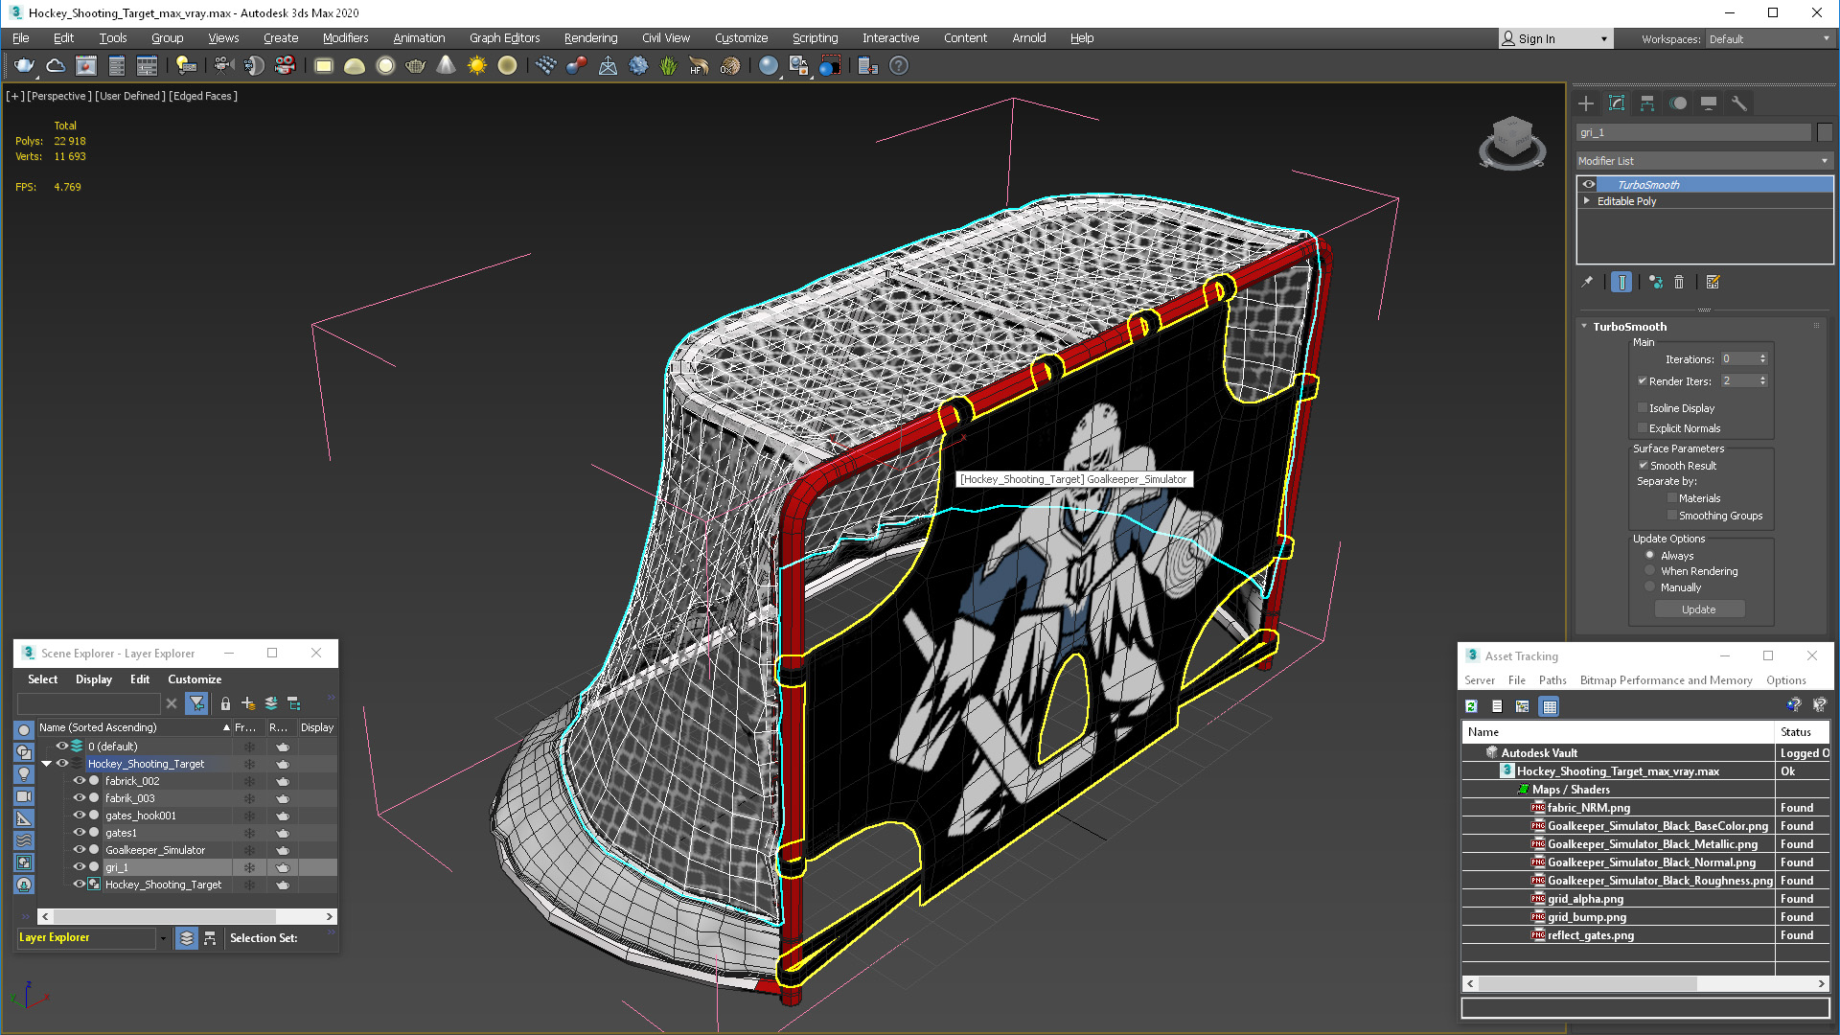1840x1035 pixels.
Task: Open the Workspaces Default dropdown
Action: coord(1769,39)
